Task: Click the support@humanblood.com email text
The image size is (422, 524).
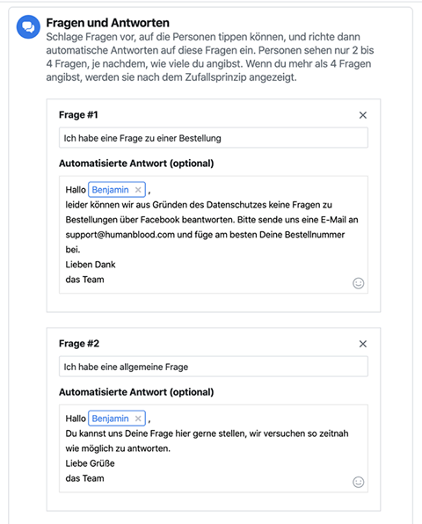Action: point(120,235)
